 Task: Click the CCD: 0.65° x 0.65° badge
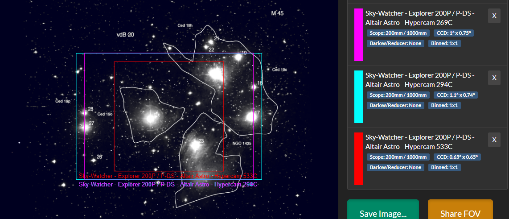457,157
